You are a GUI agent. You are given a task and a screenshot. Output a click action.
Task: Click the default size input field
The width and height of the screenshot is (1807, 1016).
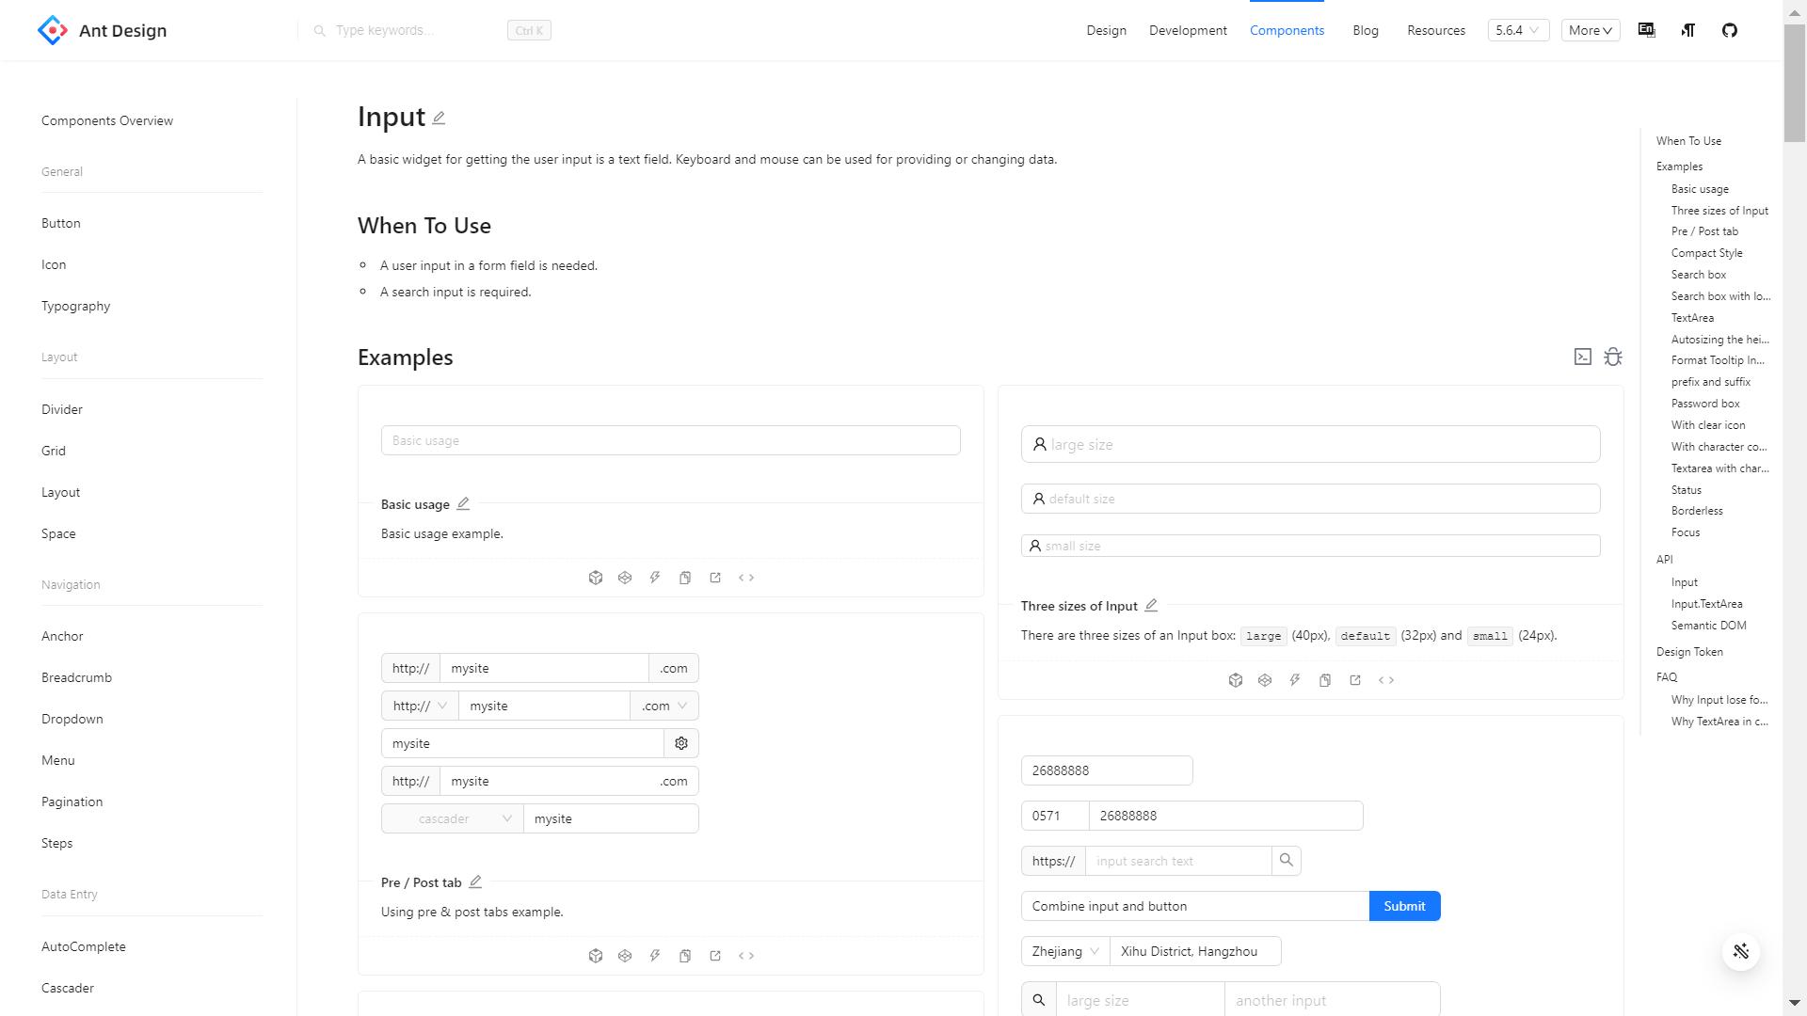tap(1310, 499)
